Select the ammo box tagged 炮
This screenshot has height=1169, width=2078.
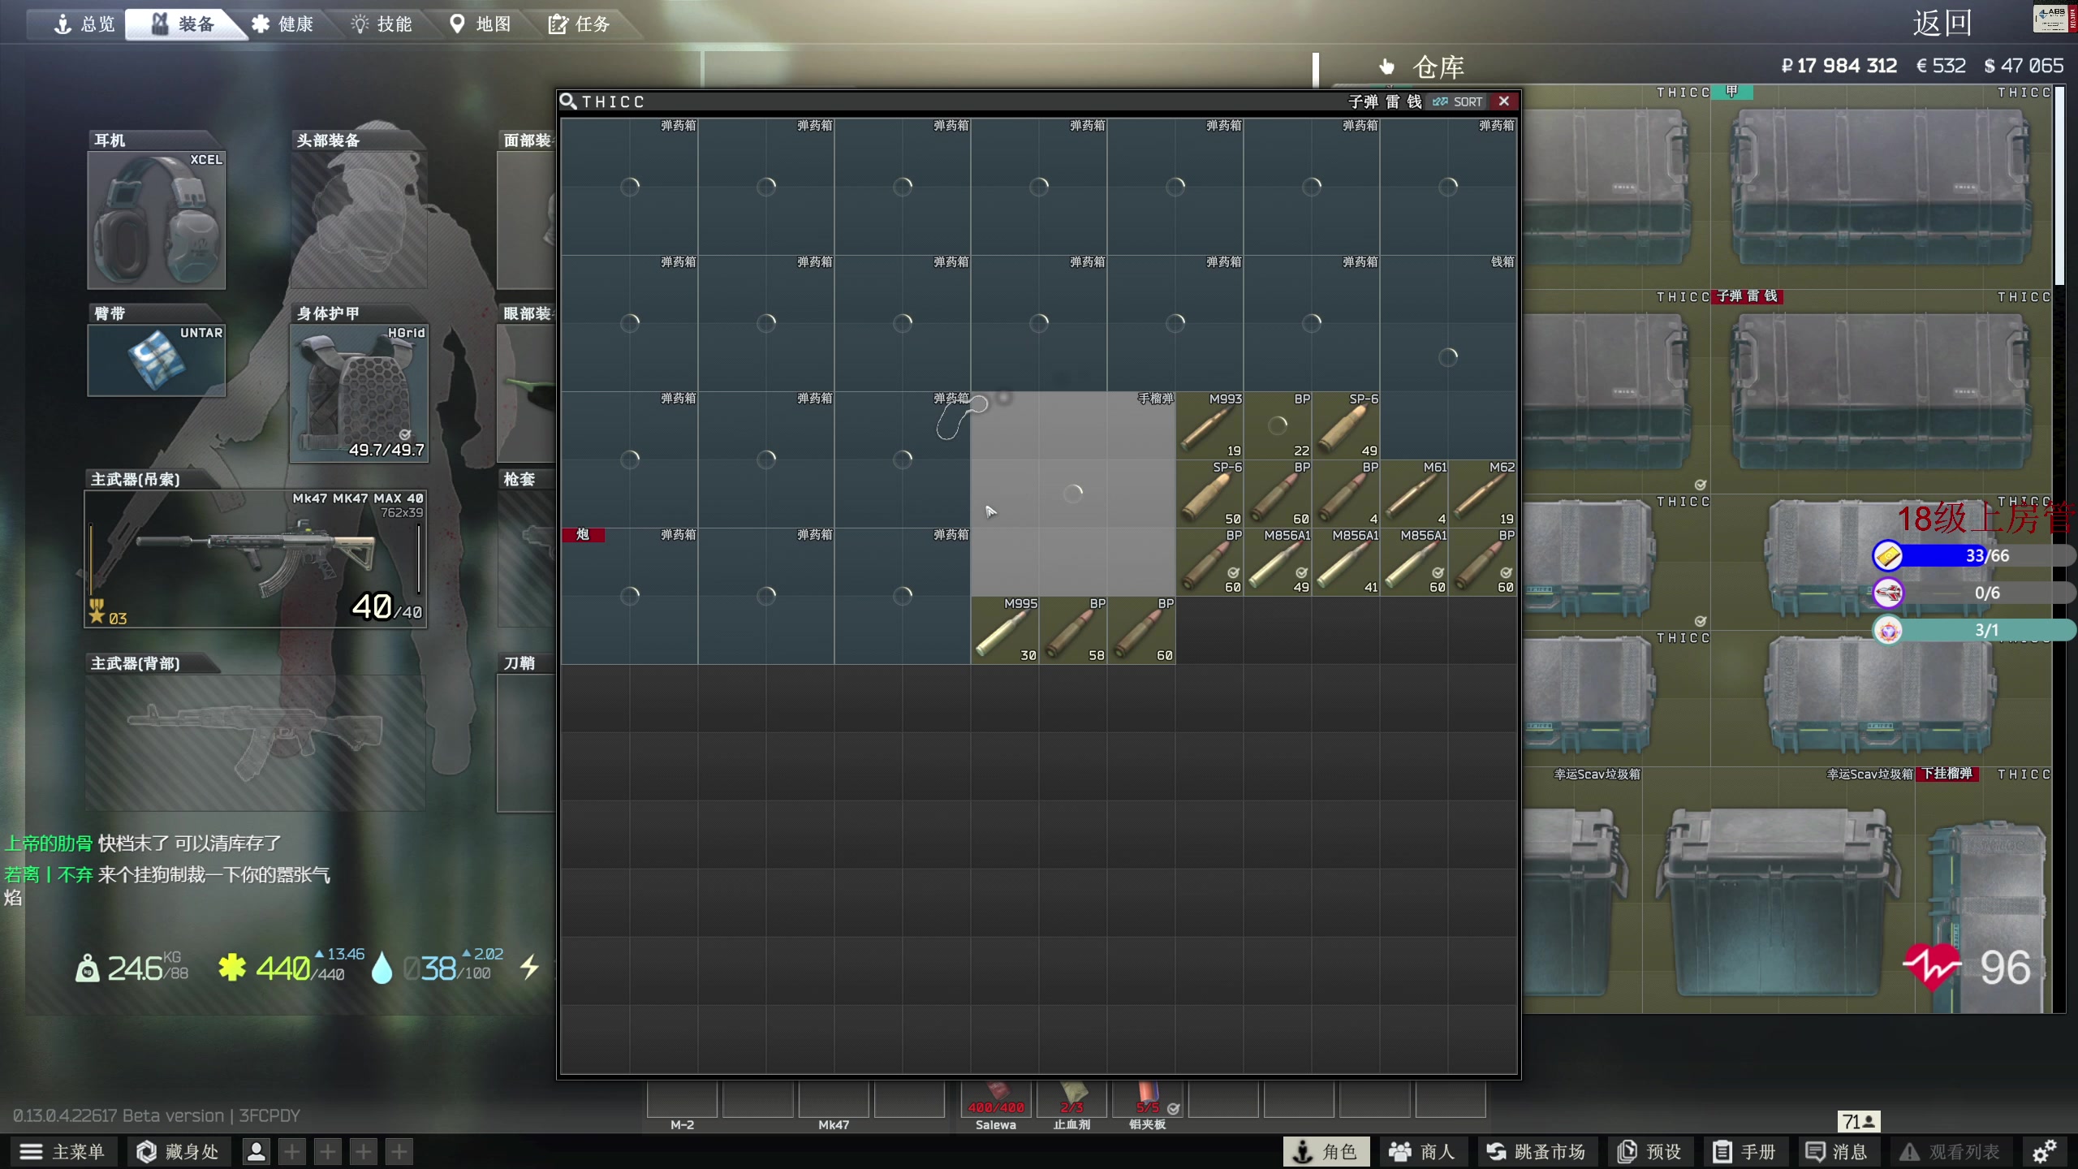click(x=630, y=596)
